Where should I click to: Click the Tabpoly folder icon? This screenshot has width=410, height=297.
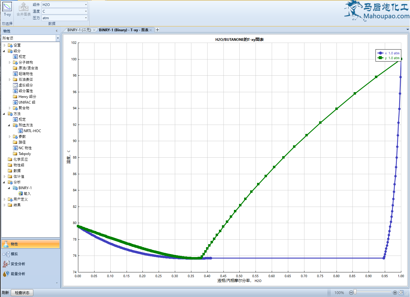(15, 154)
